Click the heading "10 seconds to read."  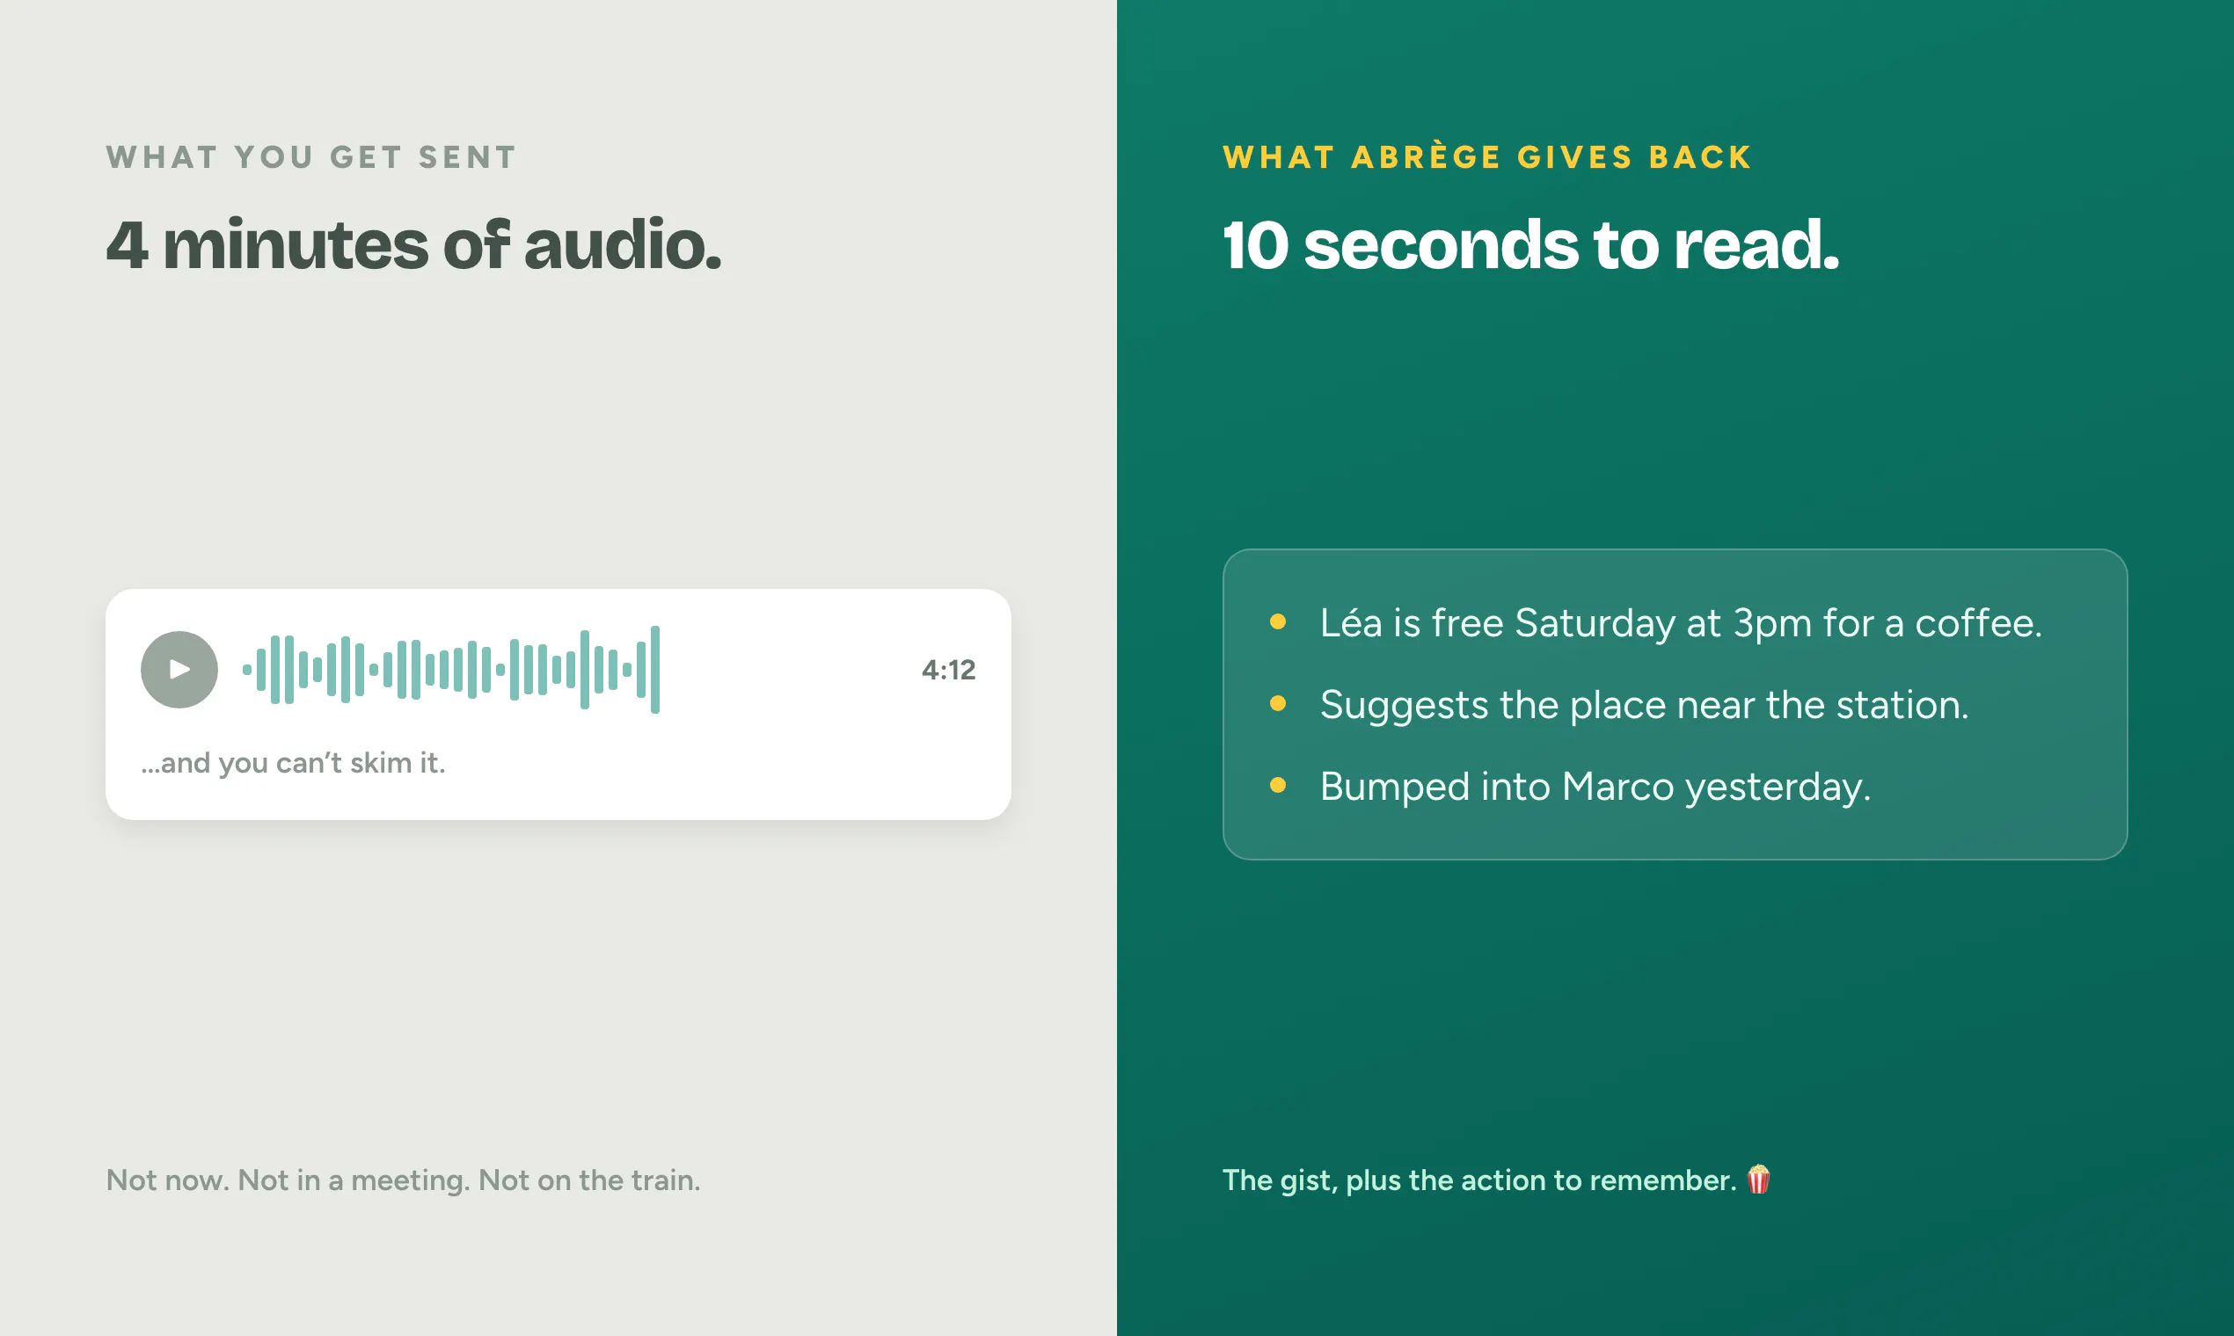coord(1530,245)
